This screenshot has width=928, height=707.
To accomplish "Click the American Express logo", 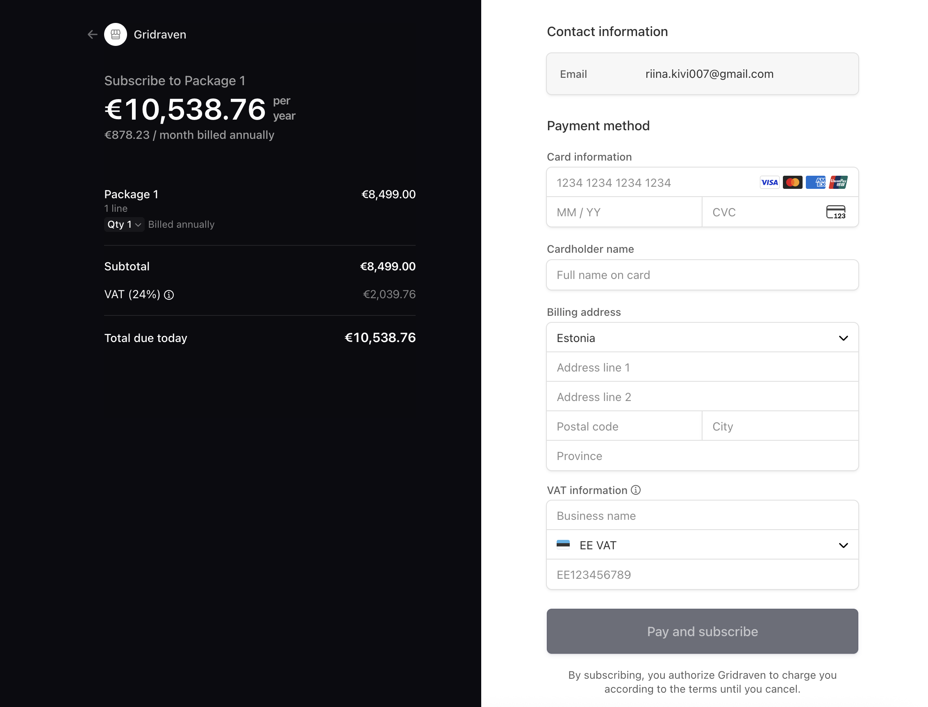I will (816, 183).
